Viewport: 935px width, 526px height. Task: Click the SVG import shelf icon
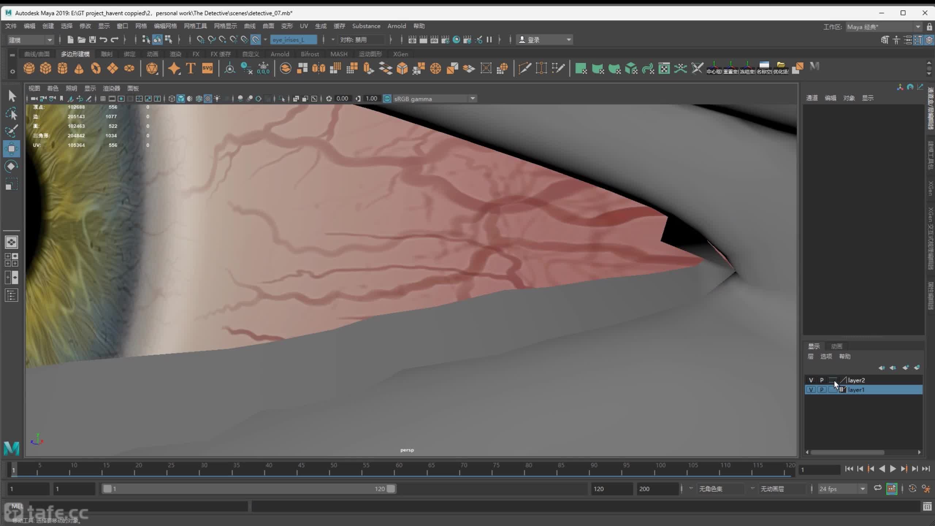207,68
